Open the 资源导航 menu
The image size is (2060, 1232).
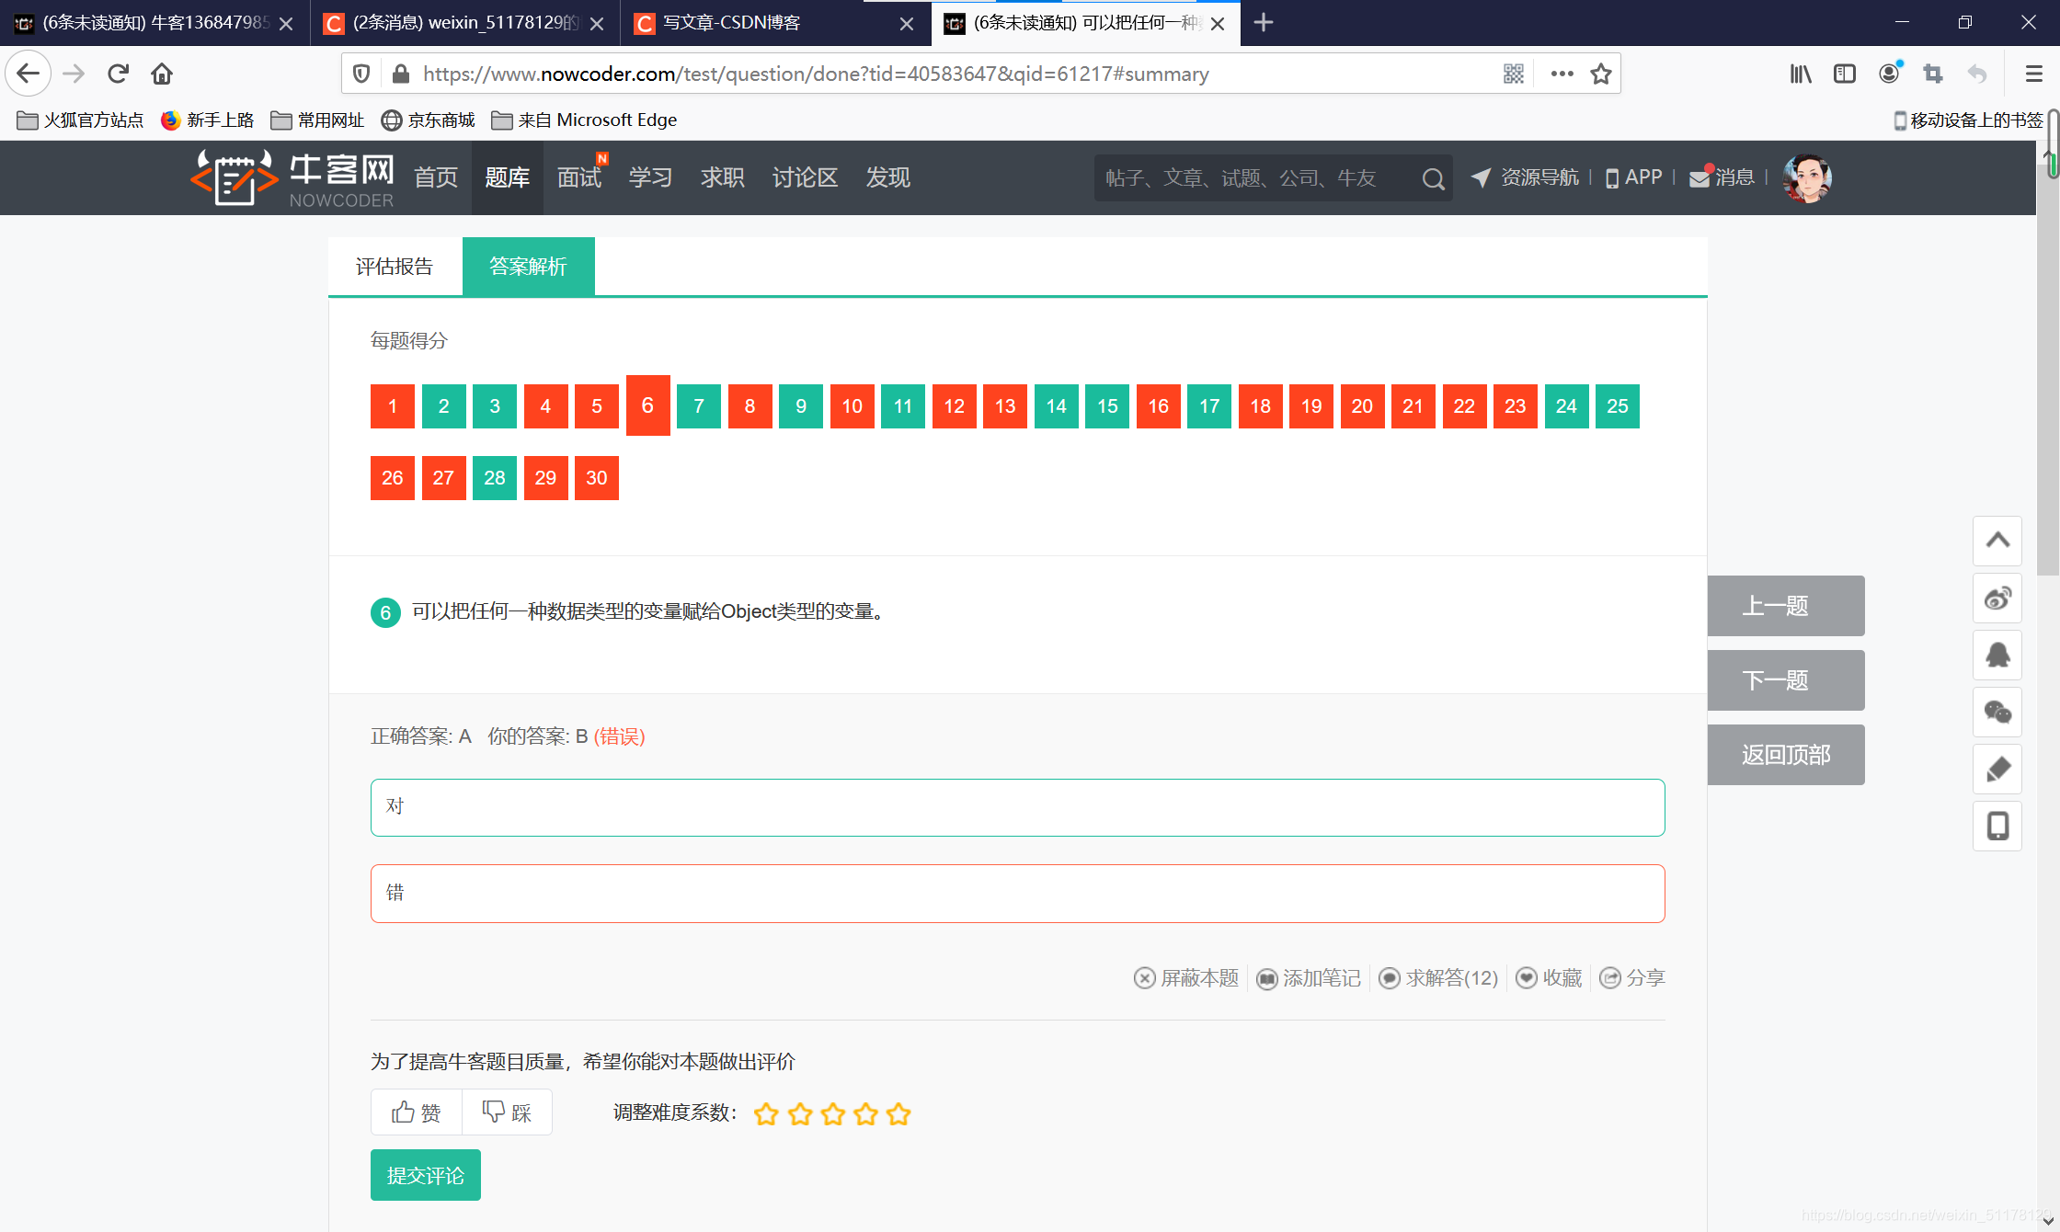[x=1525, y=177]
